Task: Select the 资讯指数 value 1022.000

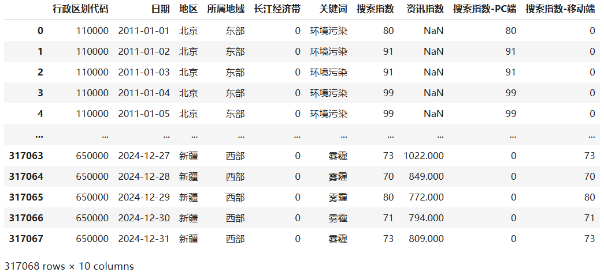Action: tap(424, 156)
